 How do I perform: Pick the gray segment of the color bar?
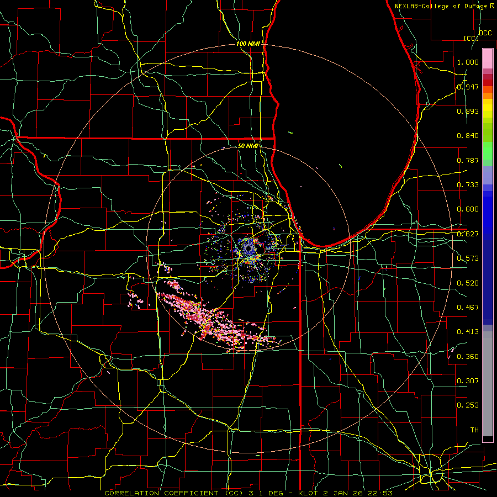coord(488,384)
